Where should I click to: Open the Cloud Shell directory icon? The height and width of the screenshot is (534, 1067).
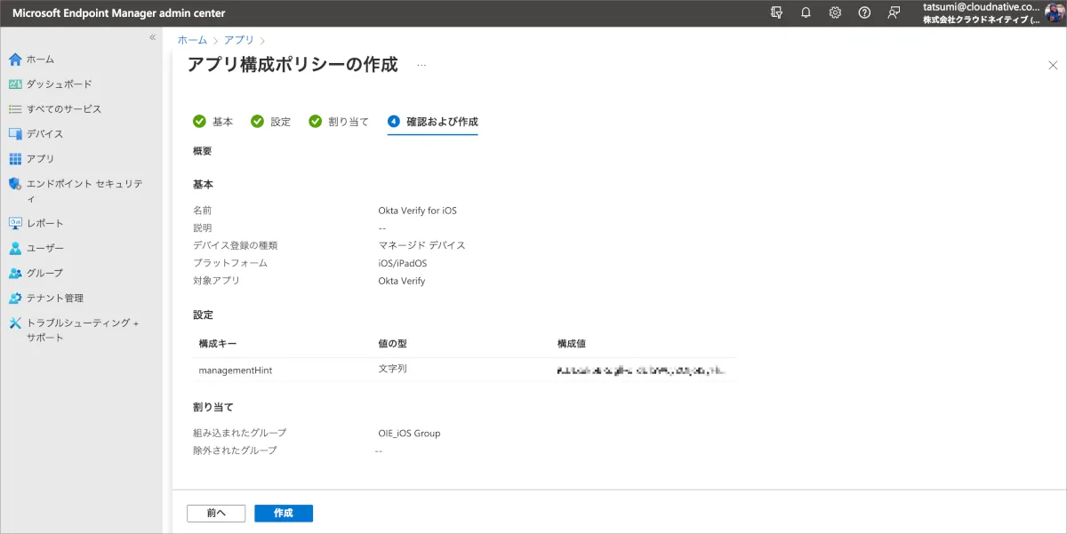(x=777, y=12)
